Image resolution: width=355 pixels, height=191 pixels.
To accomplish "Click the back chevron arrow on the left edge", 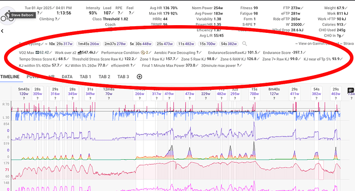I will [x=2, y=31].
